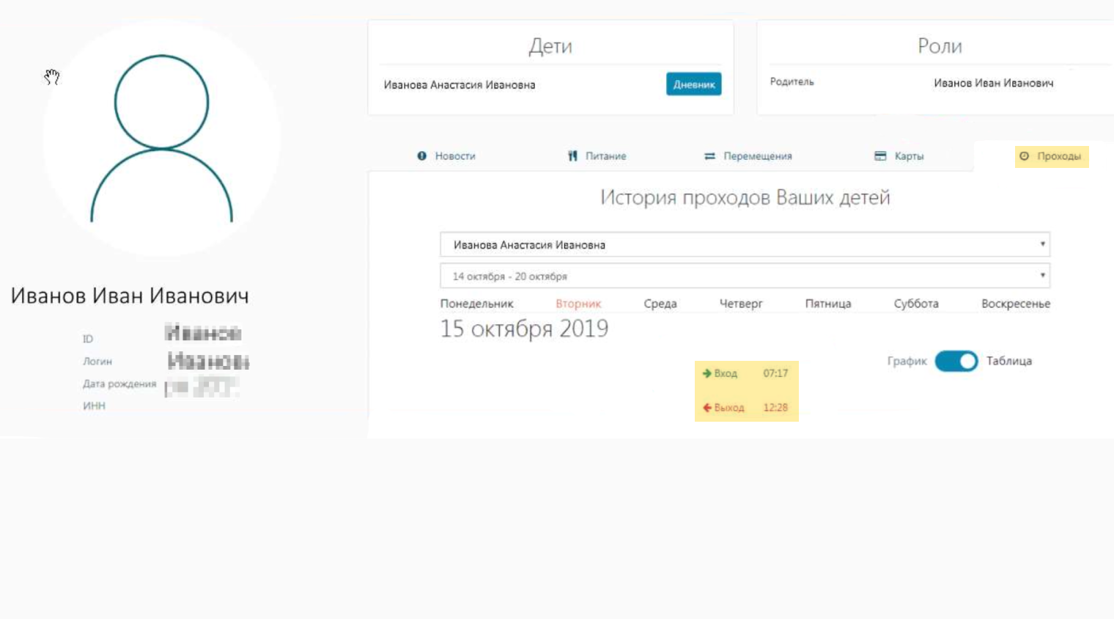Open the Перемещения tab

coord(748,156)
